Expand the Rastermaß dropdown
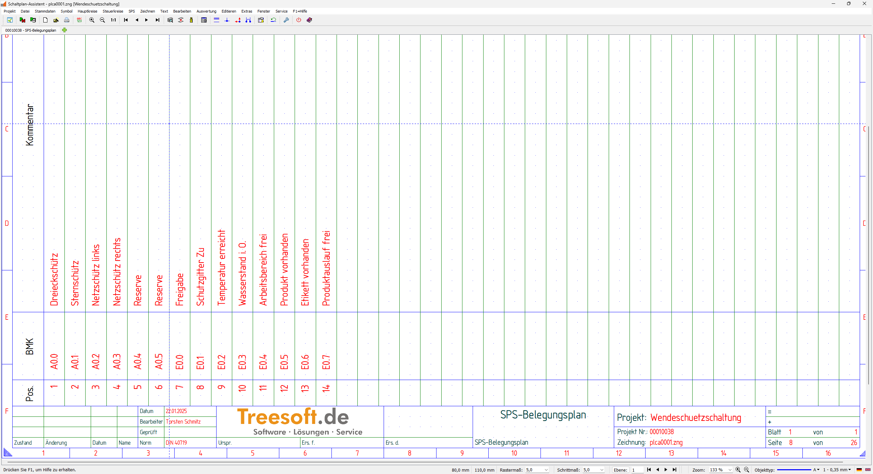This screenshot has width=873, height=474. [546, 470]
